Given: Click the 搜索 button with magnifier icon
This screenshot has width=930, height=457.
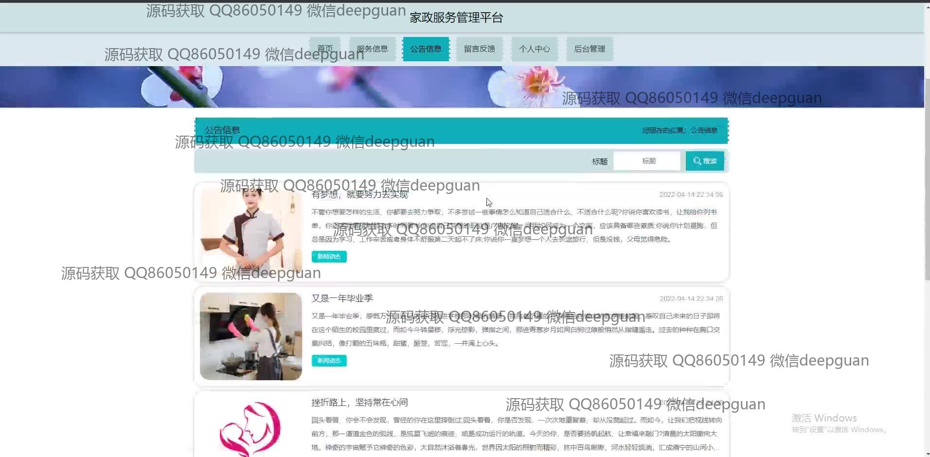Looking at the screenshot, I should coord(705,161).
